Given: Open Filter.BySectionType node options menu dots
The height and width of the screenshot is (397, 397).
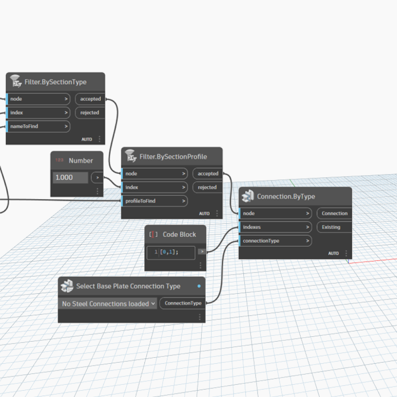Looking at the screenshot, I should (x=99, y=139).
